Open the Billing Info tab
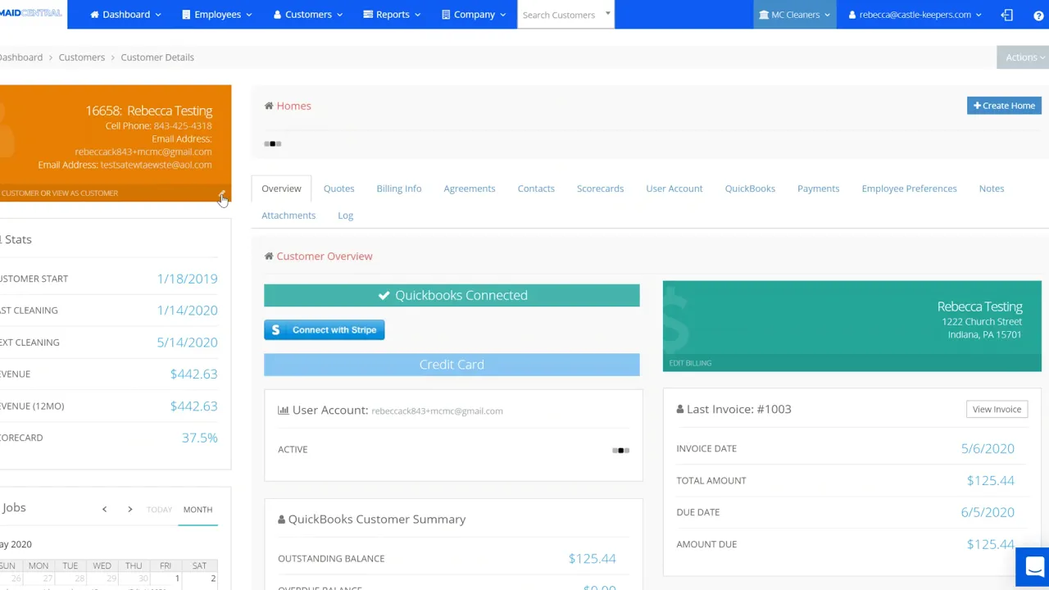 399,188
